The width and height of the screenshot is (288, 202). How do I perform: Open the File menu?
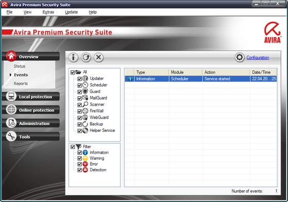point(9,12)
